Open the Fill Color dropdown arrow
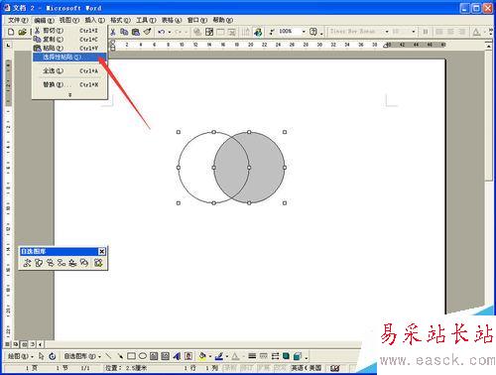Viewport: 496px width, 375px height. (x=210, y=357)
